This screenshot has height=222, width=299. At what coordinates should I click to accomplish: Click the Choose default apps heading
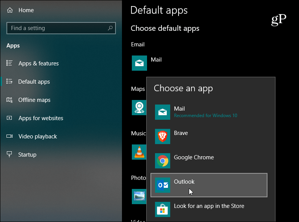coord(165,29)
